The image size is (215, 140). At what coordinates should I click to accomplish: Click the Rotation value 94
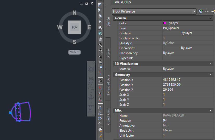click(x=165, y=120)
